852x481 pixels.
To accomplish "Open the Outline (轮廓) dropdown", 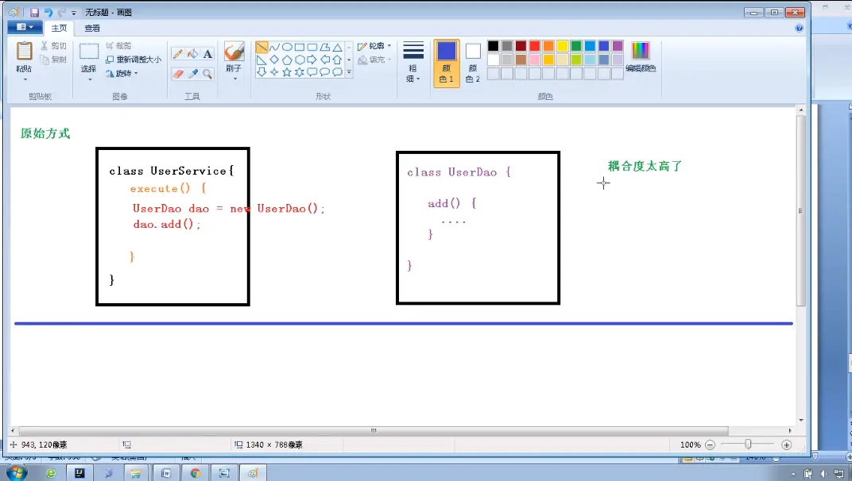I will click(374, 46).
